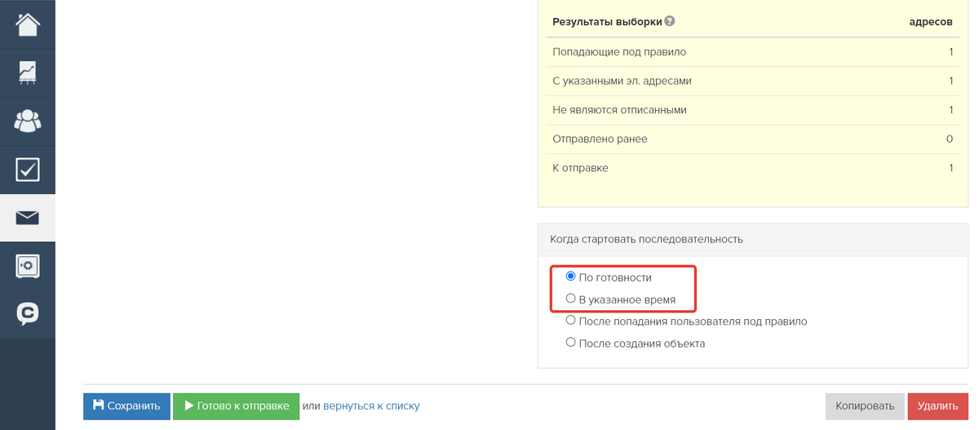Open the mail envelope icon in sidebar
979x430 pixels.
point(28,218)
